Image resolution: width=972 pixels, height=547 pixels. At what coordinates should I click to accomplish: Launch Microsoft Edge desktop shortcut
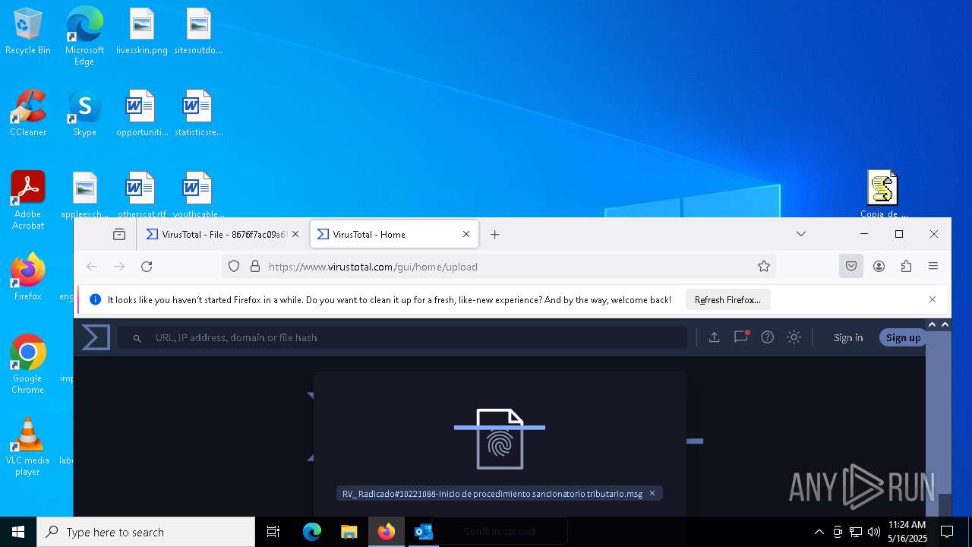pyautogui.click(x=84, y=35)
